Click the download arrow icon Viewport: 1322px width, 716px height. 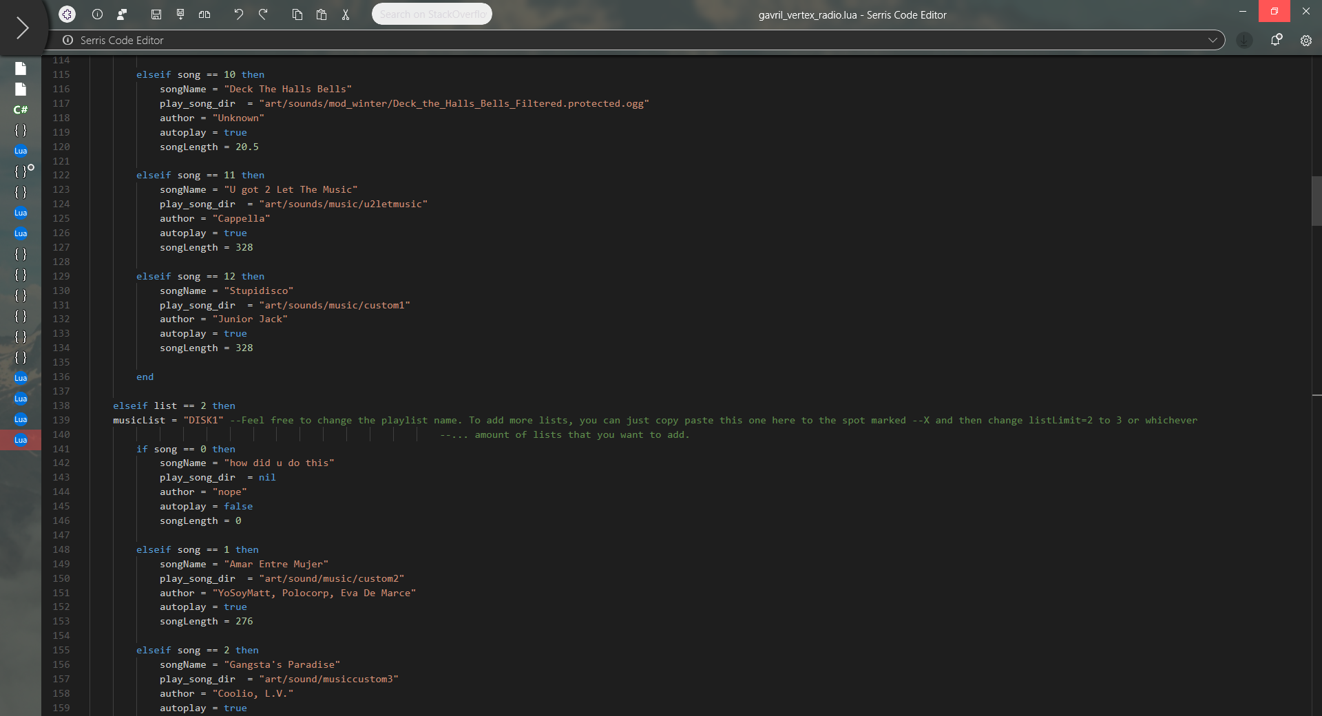pos(1244,40)
